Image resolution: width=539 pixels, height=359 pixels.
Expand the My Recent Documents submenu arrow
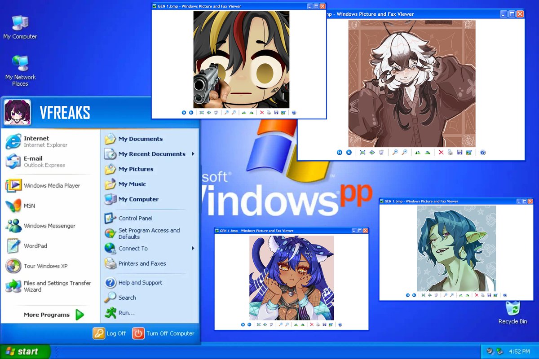click(x=193, y=154)
